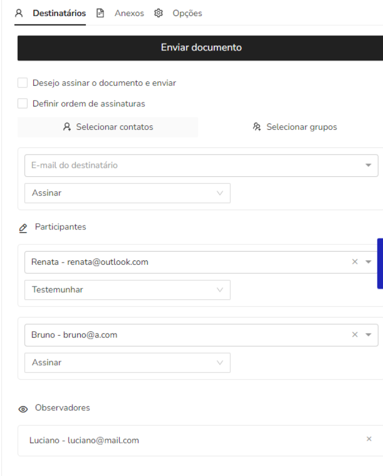Click the Enviar documento button

[x=200, y=48]
